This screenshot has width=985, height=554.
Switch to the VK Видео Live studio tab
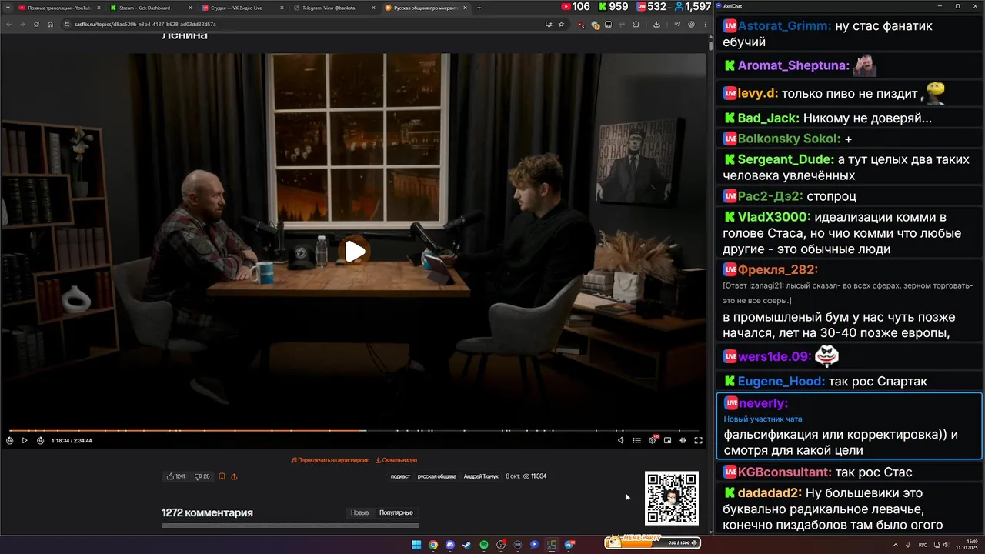coord(242,8)
